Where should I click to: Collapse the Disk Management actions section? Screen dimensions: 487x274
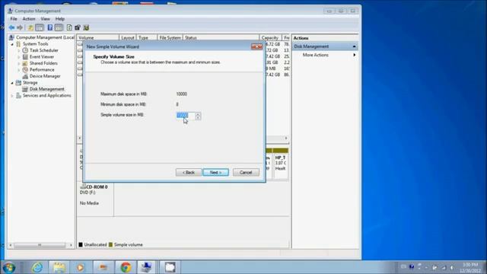point(354,46)
